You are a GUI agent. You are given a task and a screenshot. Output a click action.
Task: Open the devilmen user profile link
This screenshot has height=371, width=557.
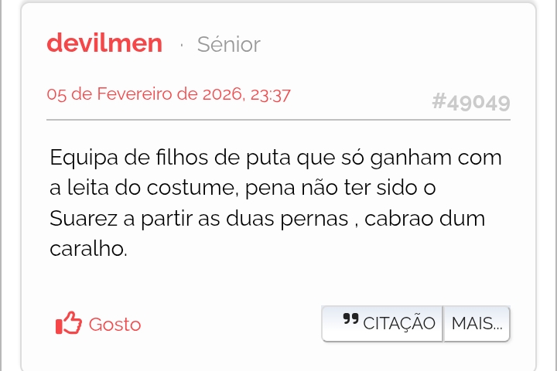coord(104,43)
